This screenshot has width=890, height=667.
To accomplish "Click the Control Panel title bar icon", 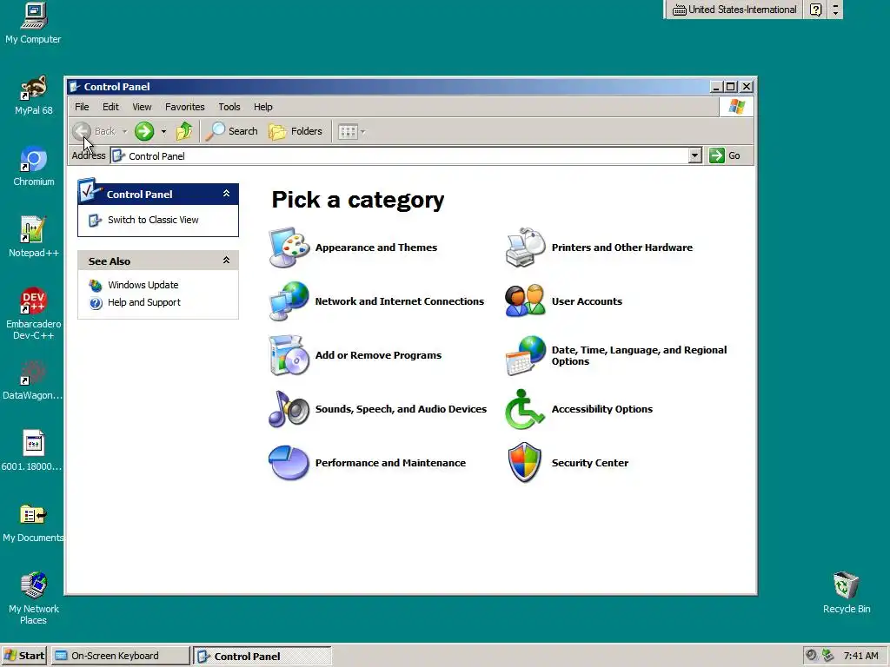I will pos(75,87).
